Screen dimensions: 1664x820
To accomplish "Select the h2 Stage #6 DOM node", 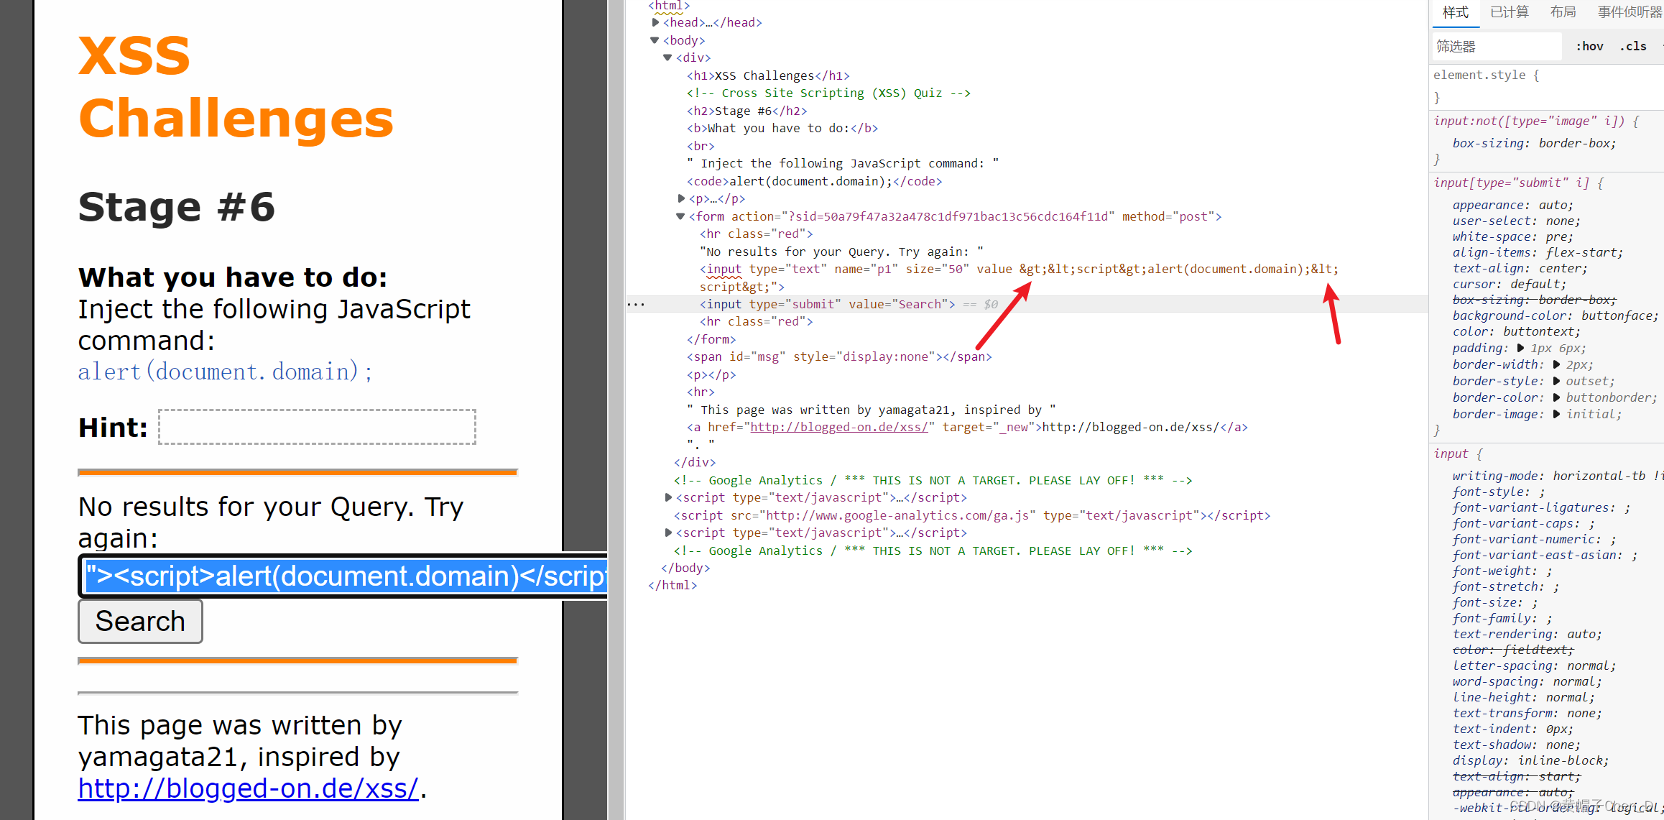I will pyautogui.click(x=747, y=111).
